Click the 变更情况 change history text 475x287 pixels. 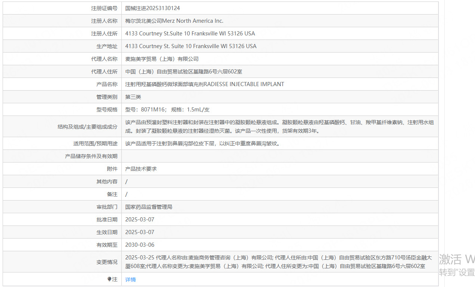point(279,262)
